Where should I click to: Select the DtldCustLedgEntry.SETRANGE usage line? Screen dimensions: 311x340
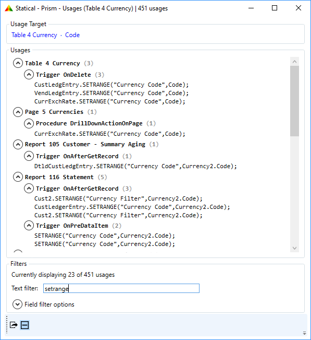point(135,166)
